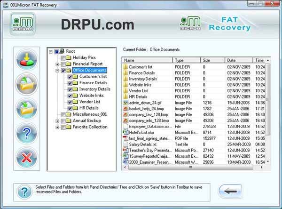Click the basket_help_24.bmp file icon

(125, 109)
